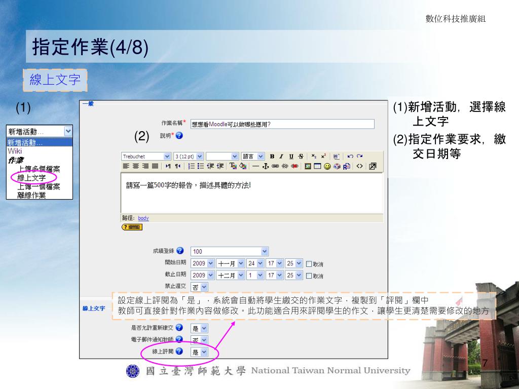Open the 語言 language dropdown
Image resolution: width=519 pixels, height=389 pixels.
tap(253, 157)
